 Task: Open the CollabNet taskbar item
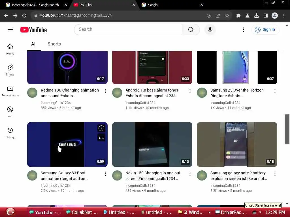tap(82, 212)
